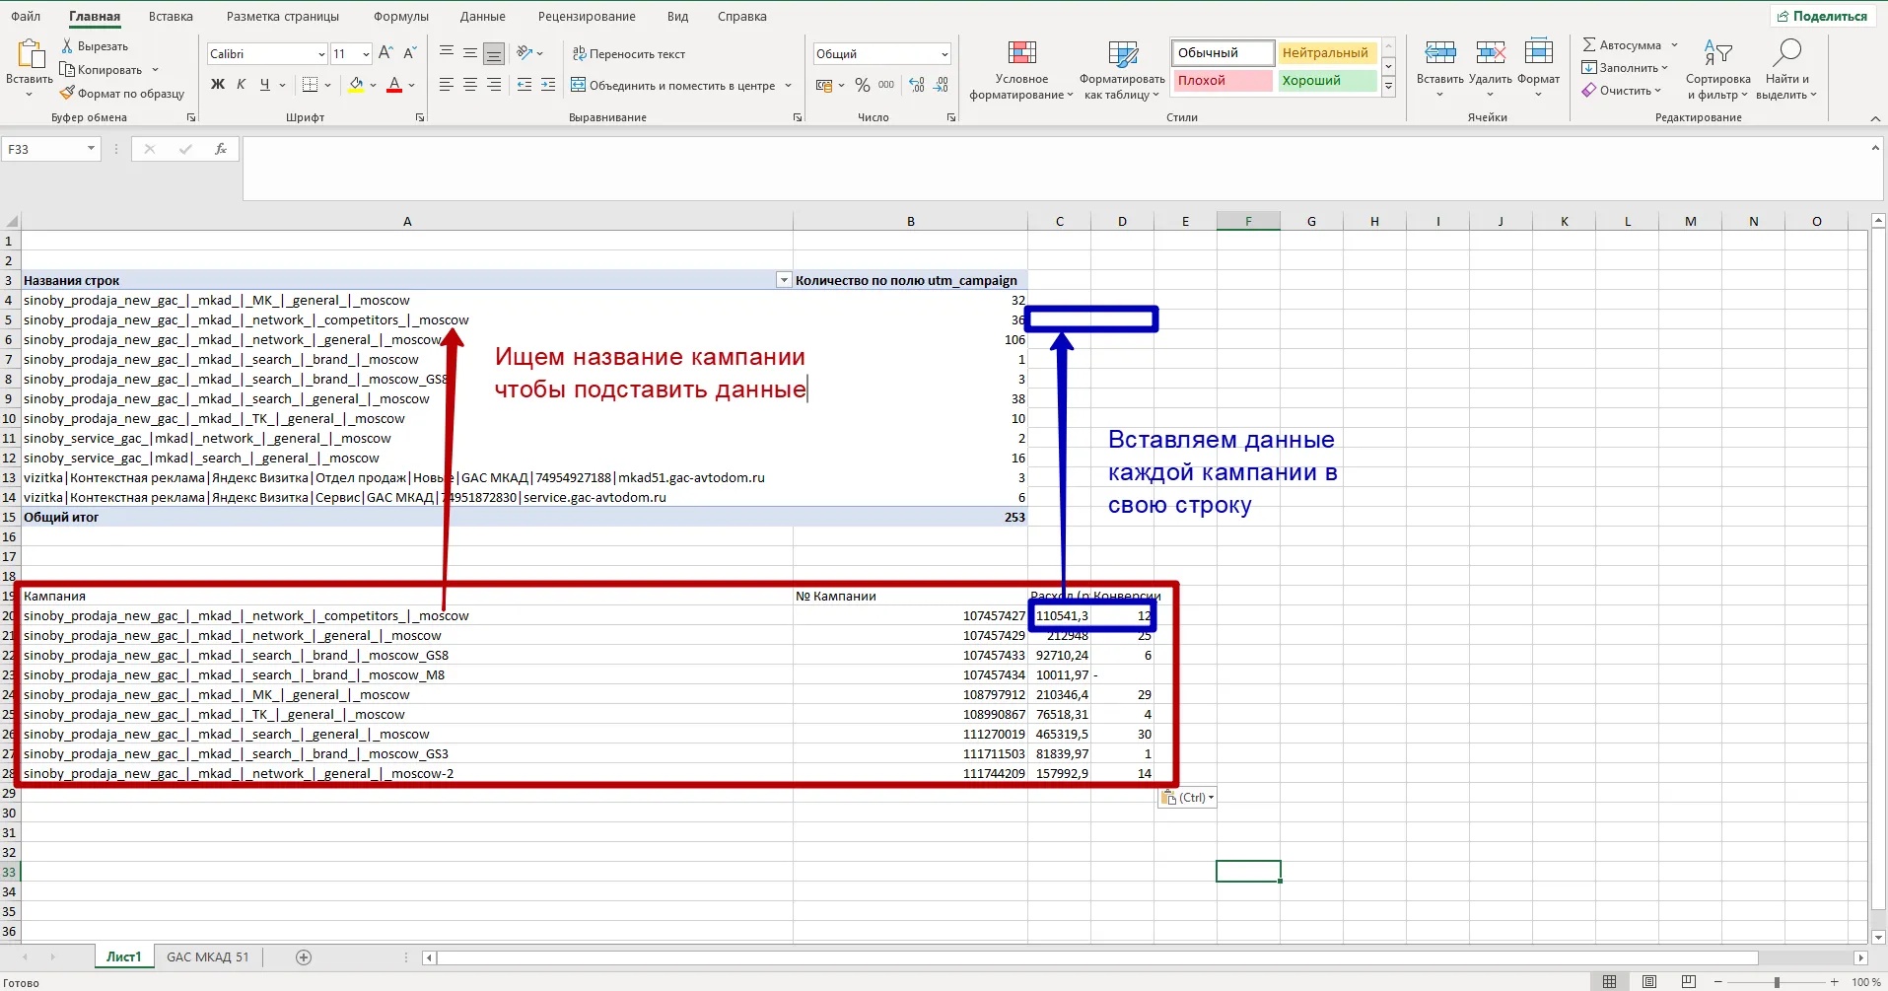This screenshot has width=1888, height=991.
Task: Switch to the GAC МКАД 51 sheet
Action: (207, 957)
